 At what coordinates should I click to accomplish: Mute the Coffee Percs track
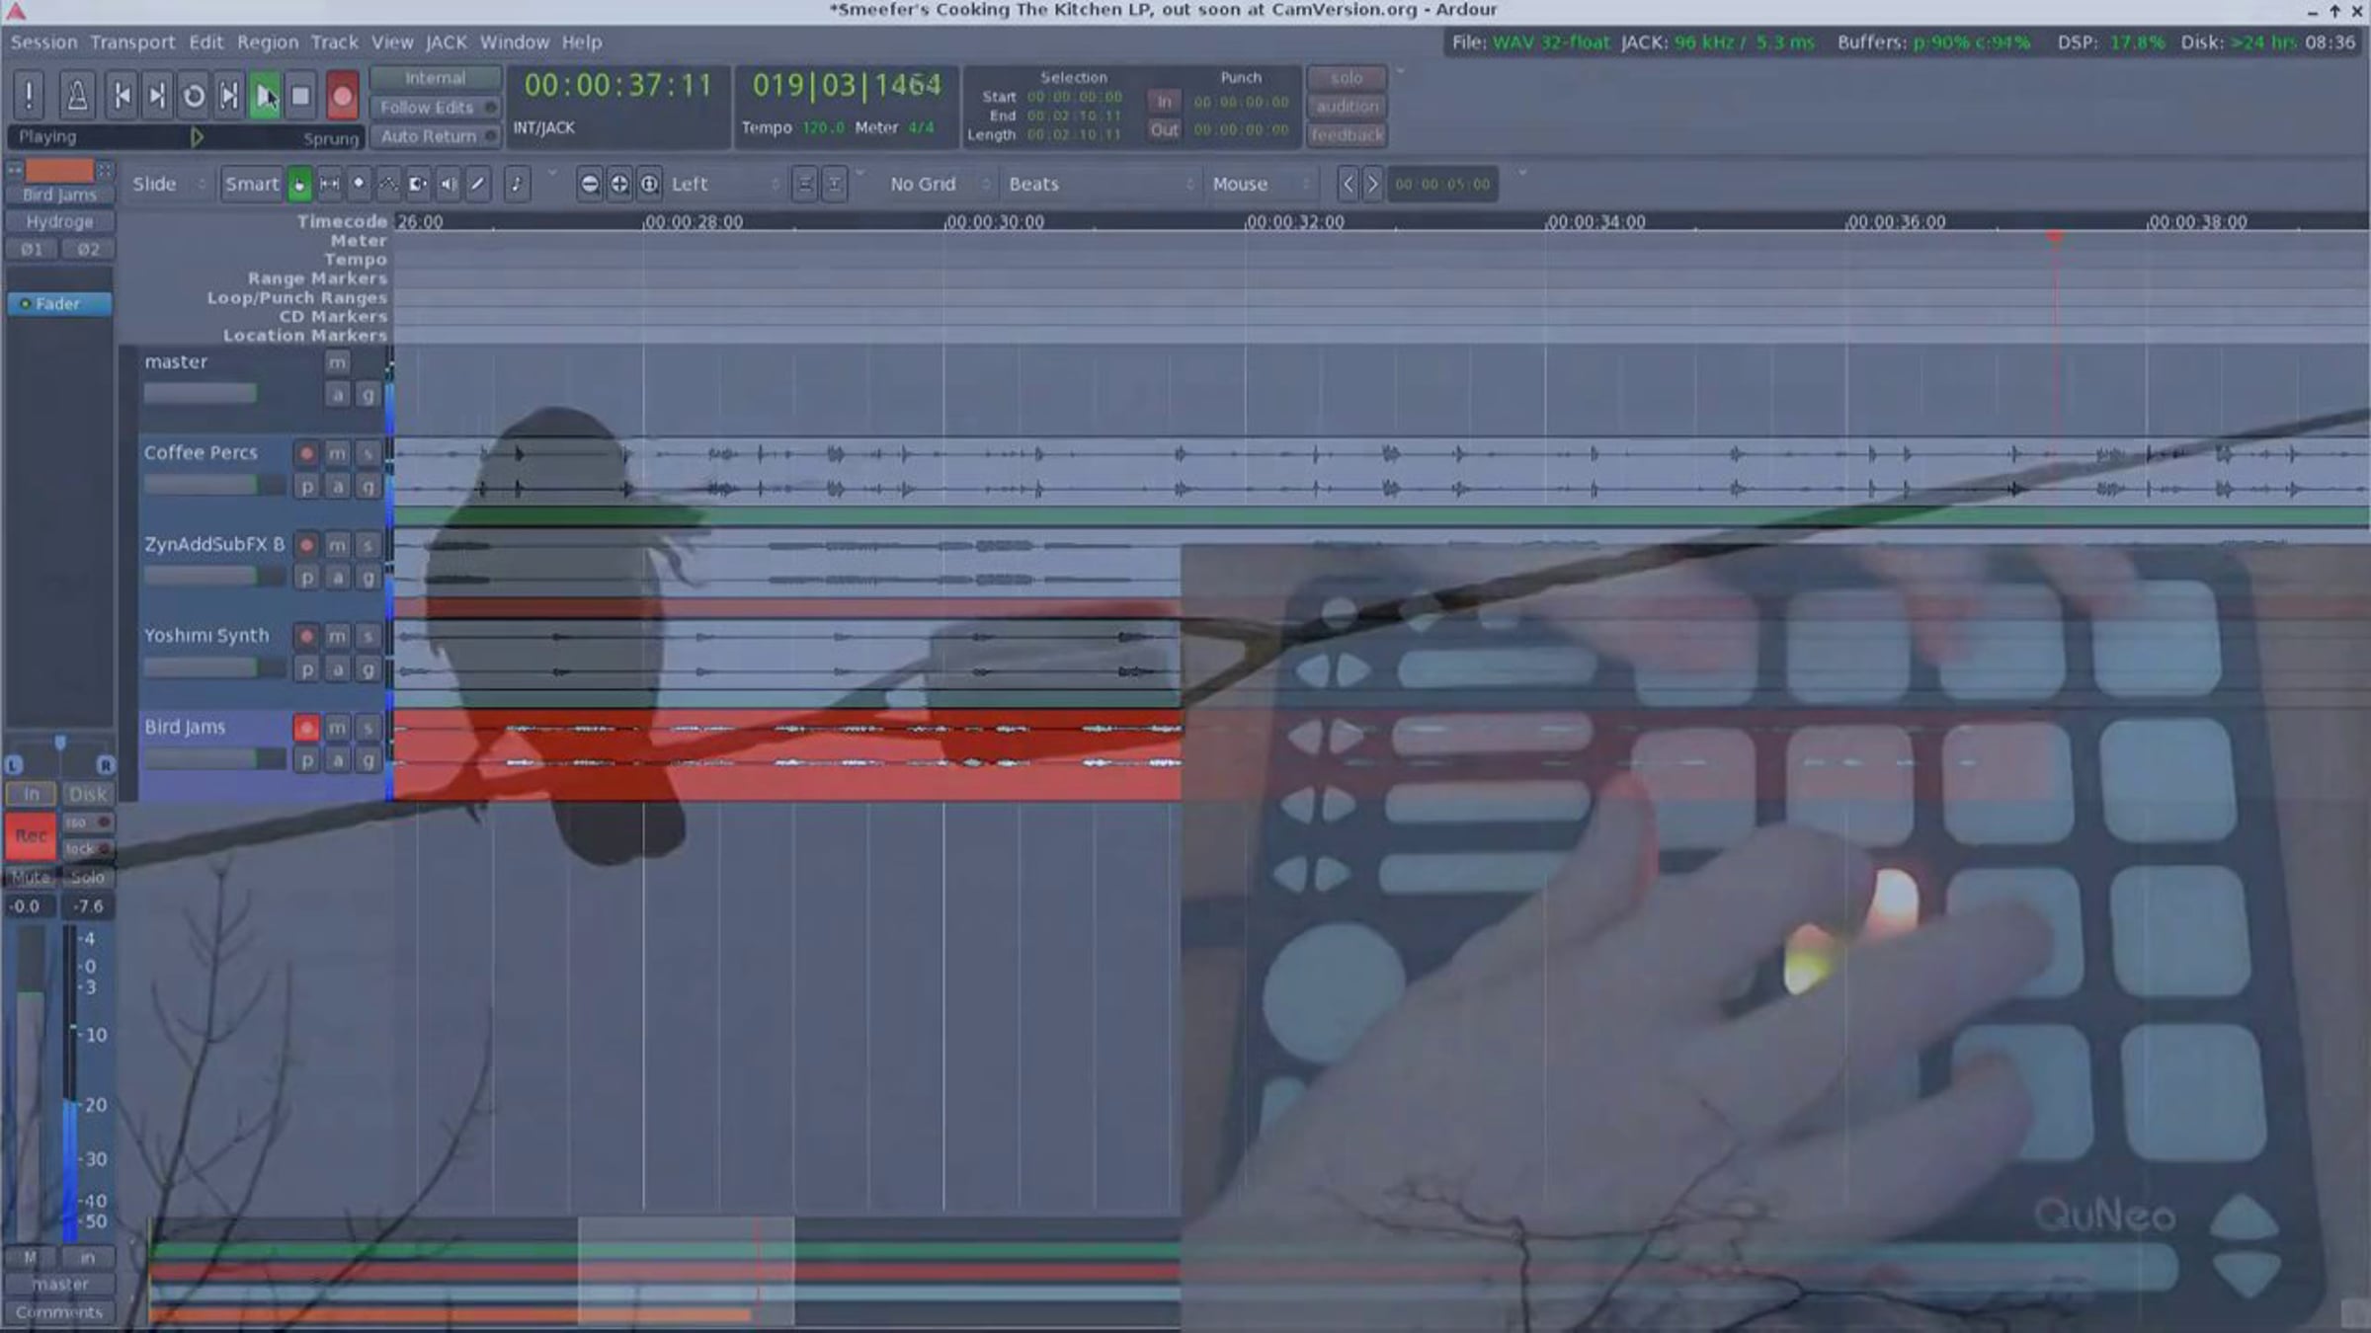(337, 453)
